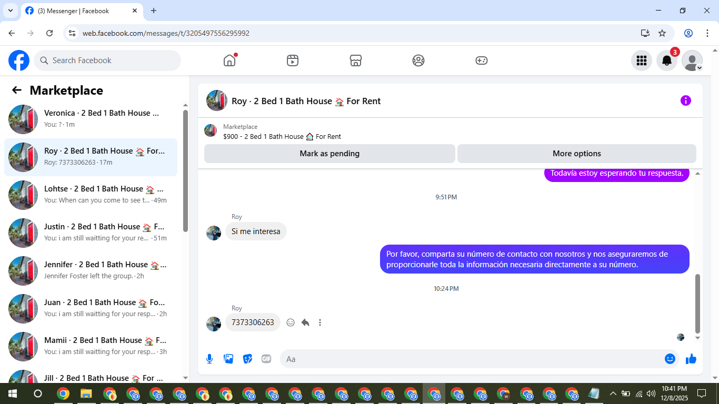Image resolution: width=719 pixels, height=404 pixels.
Task: Focus the Search Facebook field
Action: [107, 60]
